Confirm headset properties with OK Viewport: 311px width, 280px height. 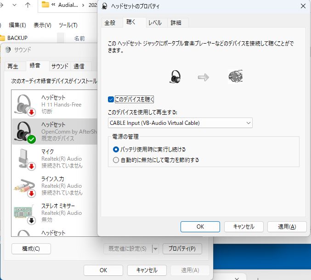coord(200,227)
